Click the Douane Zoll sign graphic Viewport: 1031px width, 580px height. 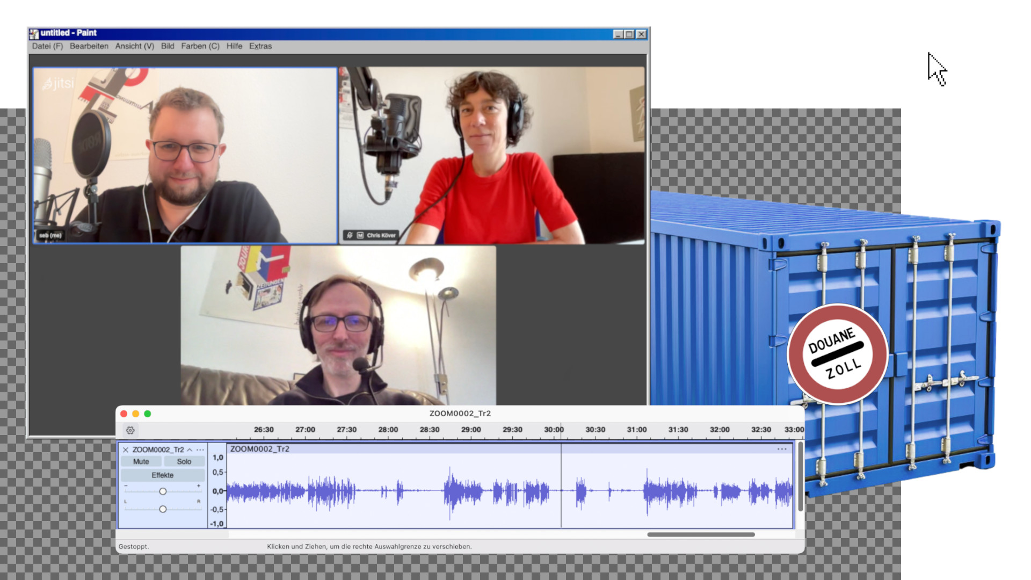click(837, 353)
